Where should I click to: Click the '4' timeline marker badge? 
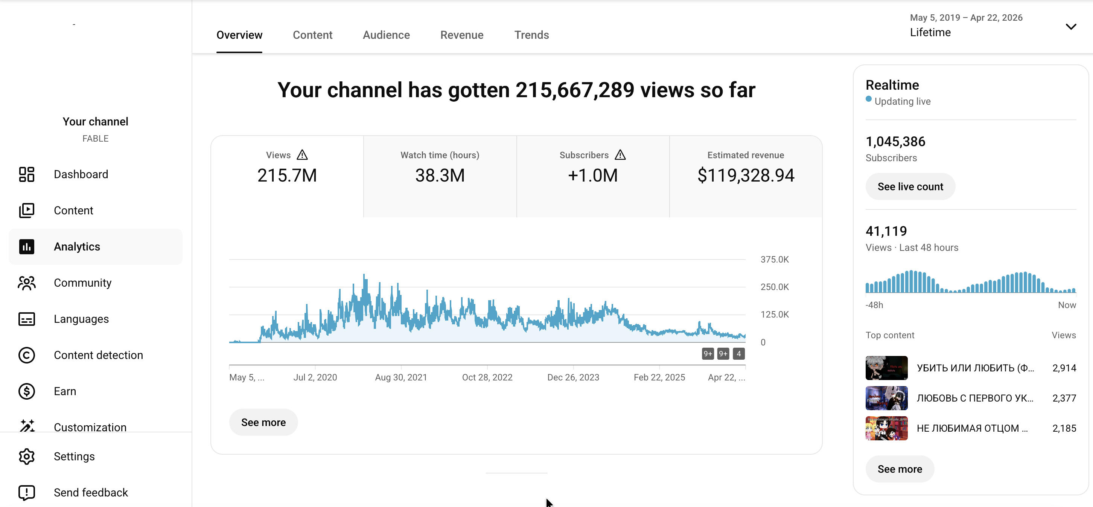click(738, 354)
